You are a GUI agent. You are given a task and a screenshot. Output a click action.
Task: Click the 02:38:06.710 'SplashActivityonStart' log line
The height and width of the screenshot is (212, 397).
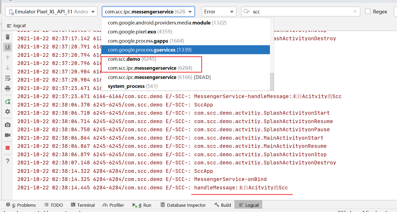[x=174, y=113]
